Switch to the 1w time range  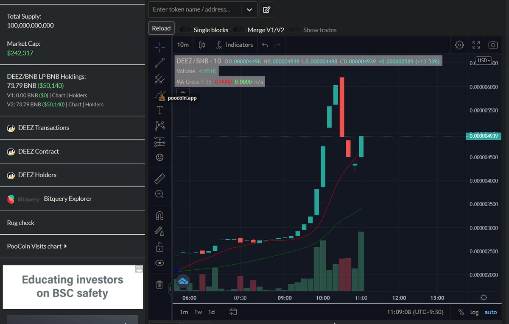[198, 312]
